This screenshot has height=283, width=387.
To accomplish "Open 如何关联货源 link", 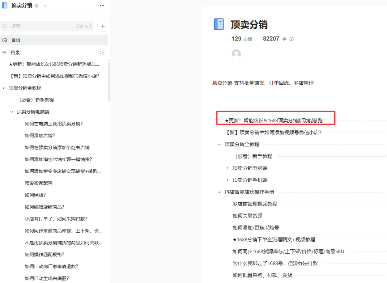I will tap(247, 216).
